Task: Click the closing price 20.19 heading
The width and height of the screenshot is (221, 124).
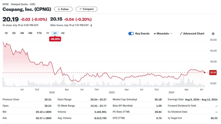Action: (10, 19)
